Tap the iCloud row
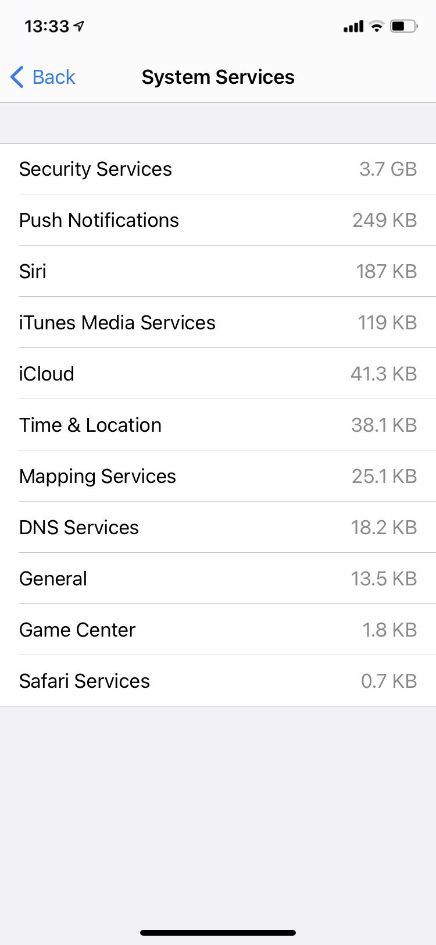 (218, 374)
